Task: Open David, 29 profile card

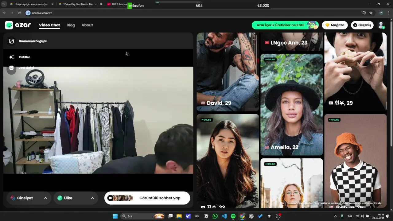Action: 228,72
